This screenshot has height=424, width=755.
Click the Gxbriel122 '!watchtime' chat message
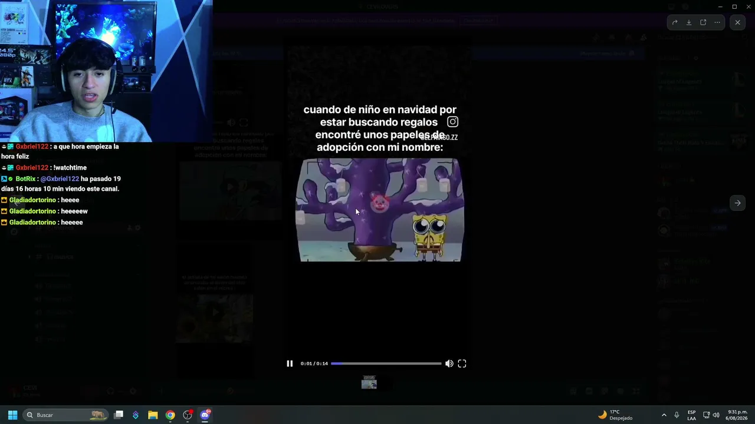[x=45, y=168]
